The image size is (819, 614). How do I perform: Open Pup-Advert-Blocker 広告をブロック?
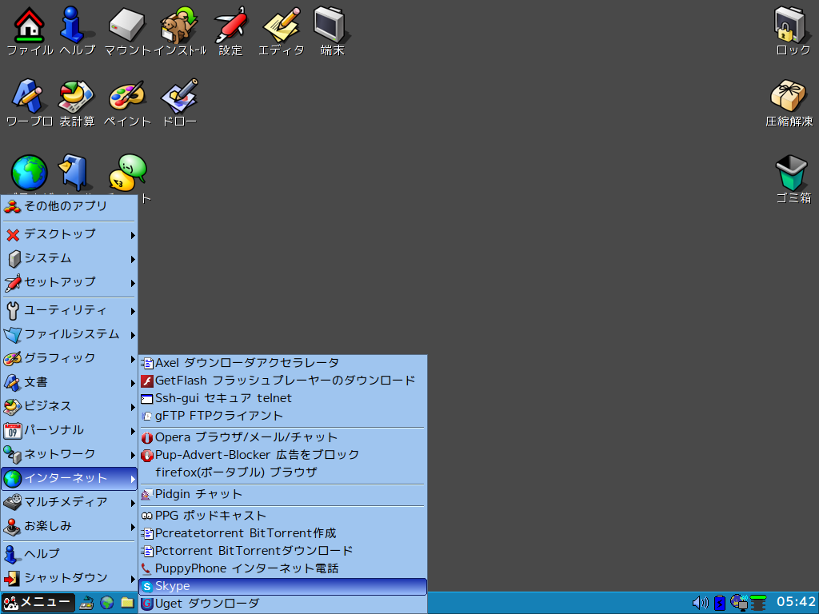click(x=282, y=455)
